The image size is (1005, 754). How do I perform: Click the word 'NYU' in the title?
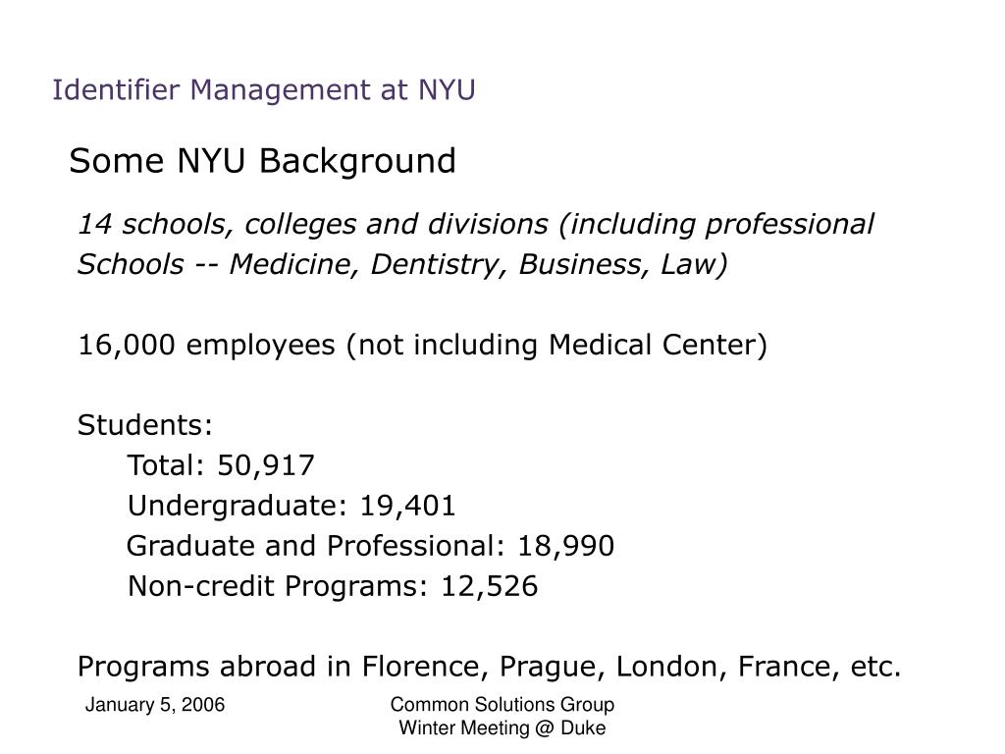tap(447, 89)
